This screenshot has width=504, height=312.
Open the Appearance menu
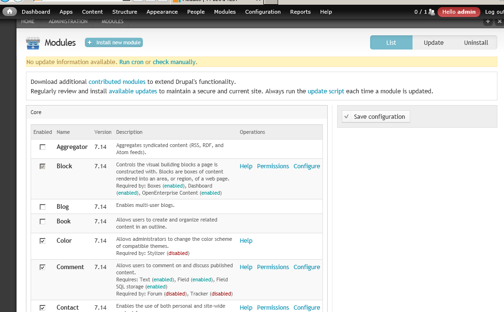click(162, 12)
